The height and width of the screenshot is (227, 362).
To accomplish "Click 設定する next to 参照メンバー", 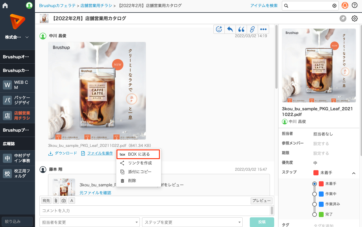I will [321, 144].
